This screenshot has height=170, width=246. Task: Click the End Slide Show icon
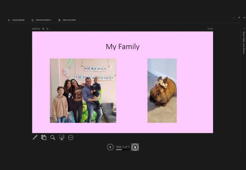tap(59, 20)
